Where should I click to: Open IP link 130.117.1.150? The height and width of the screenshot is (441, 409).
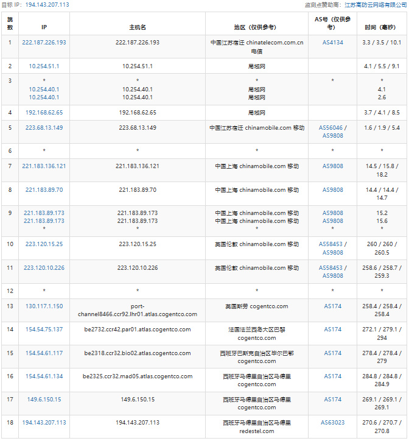(x=44, y=306)
